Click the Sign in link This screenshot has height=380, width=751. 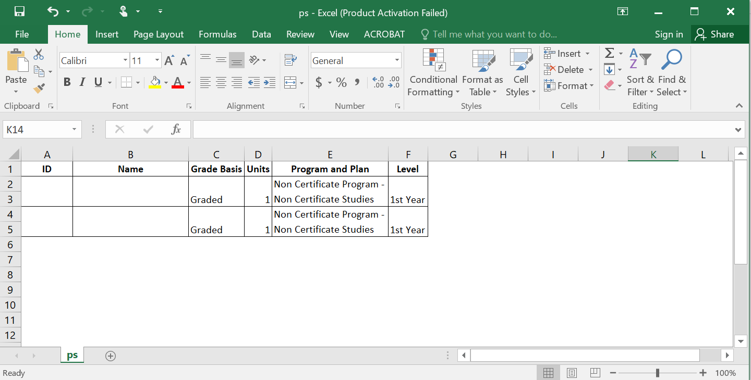point(669,34)
